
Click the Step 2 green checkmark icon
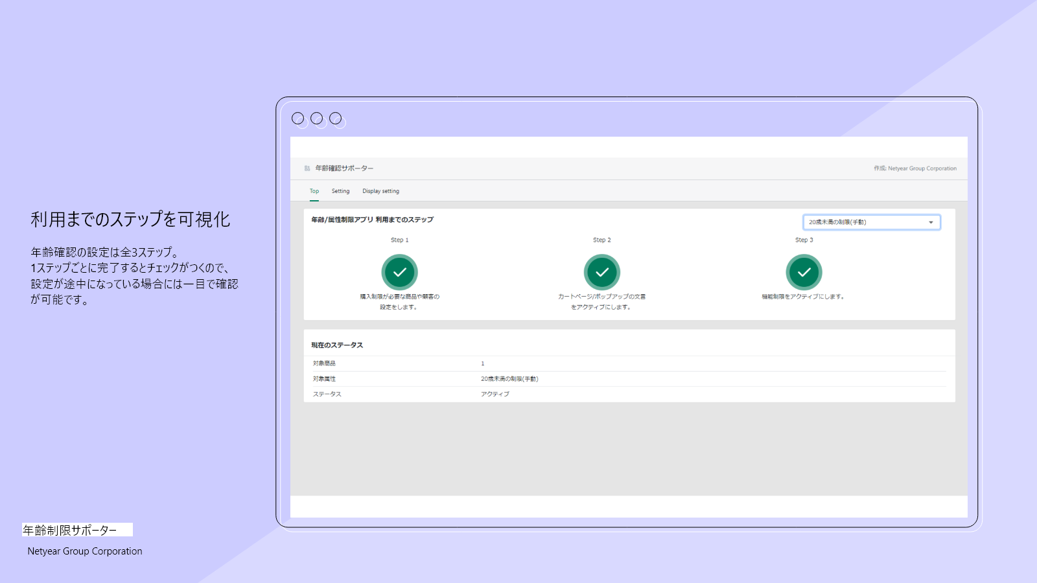(602, 273)
